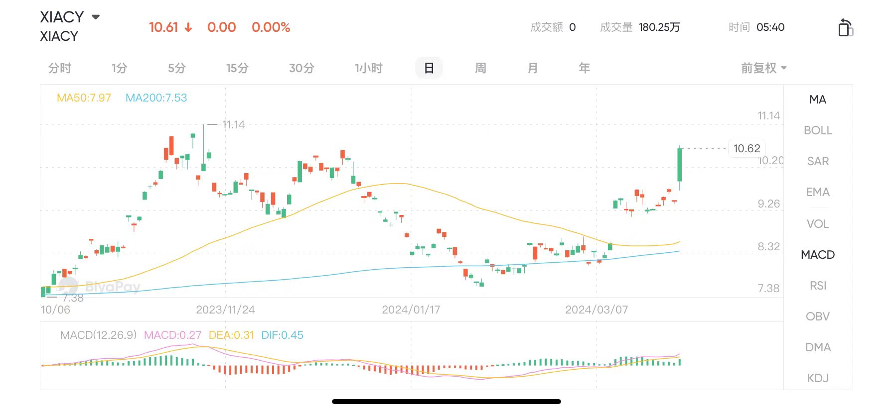Switch to the 1小时 chart interval
The height and width of the screenshot is (412, 893).
coord(368,68)
